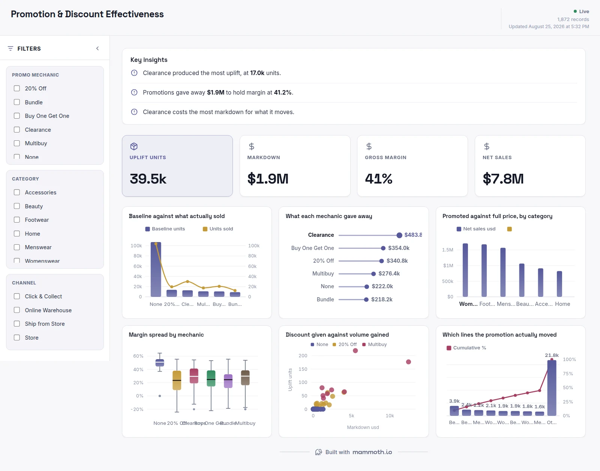Screen dimensions: 600x471
Task: Click the CATEGORY filter heading
Action: (25, 179)
